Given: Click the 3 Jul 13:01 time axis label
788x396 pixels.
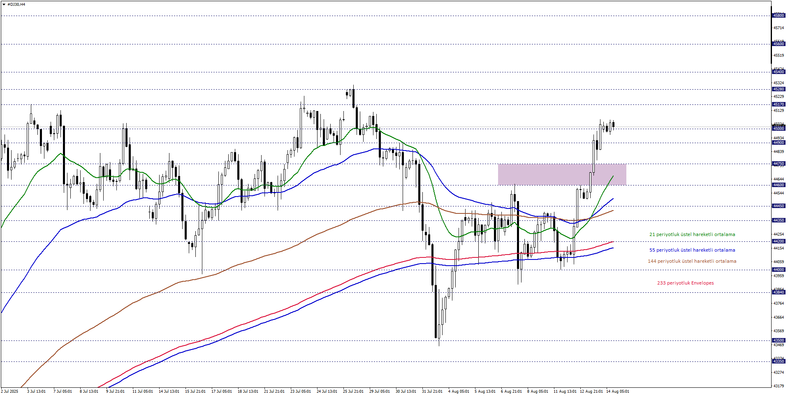Looking at the screenshot, I should 36,391.
